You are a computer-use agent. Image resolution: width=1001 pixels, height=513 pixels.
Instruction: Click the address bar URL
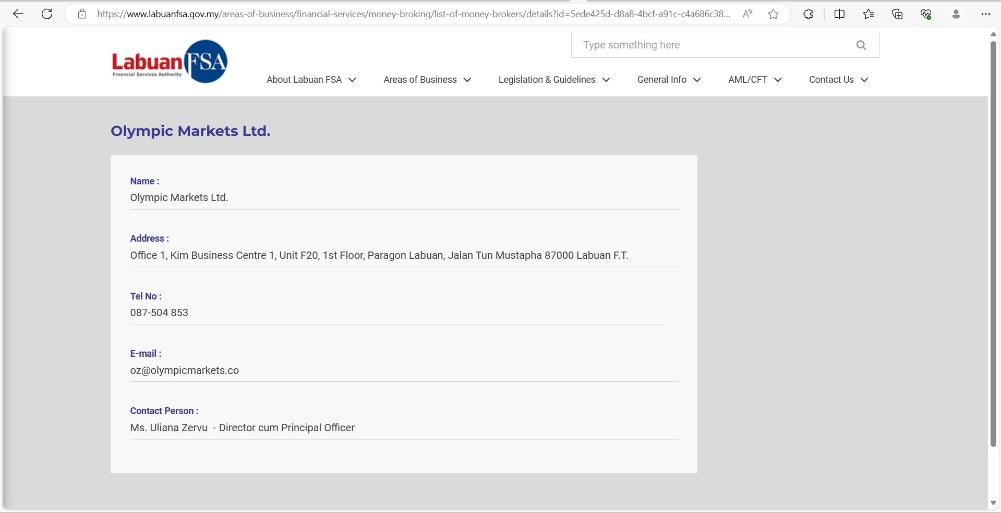[414, 14]
